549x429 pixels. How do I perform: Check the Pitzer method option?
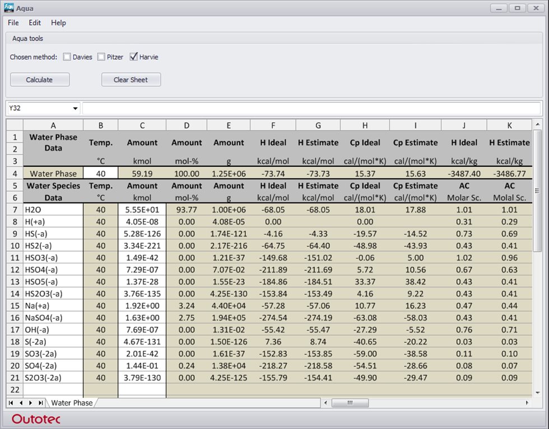click(101, 57)
